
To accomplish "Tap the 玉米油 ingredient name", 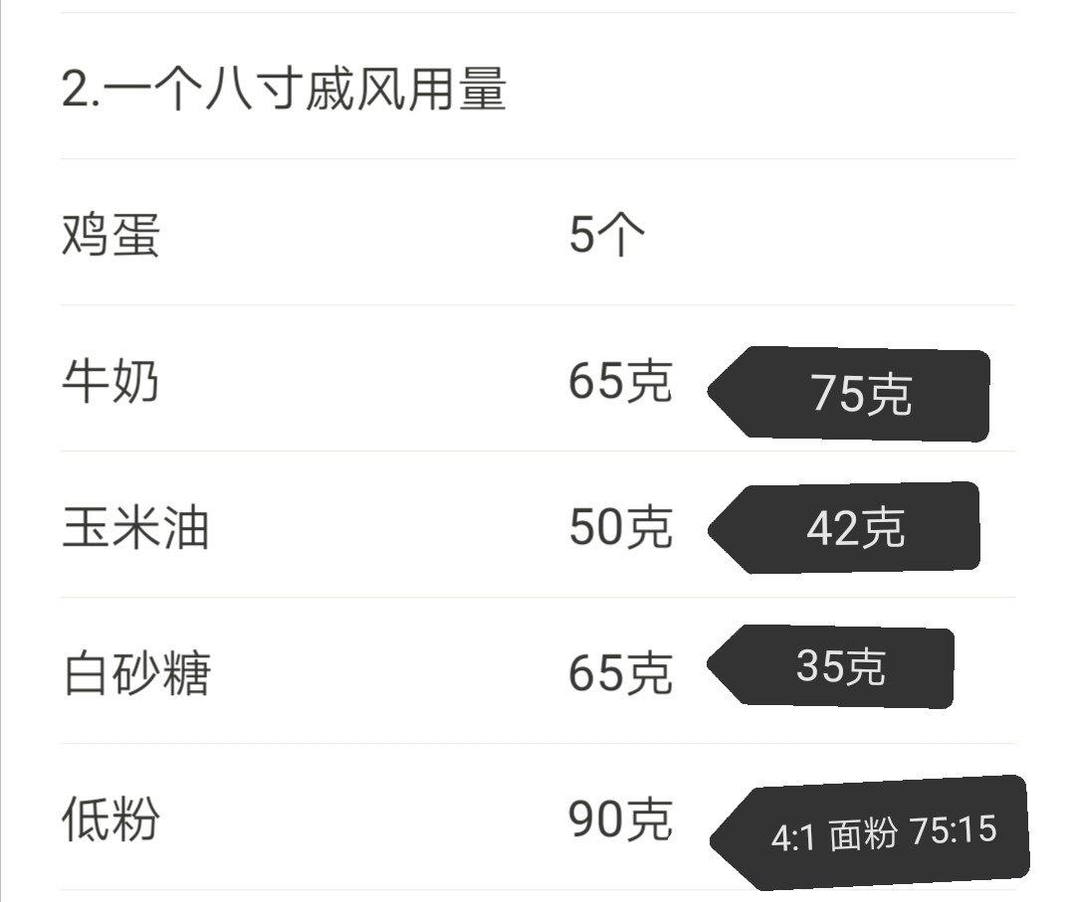I will [135, 527].
